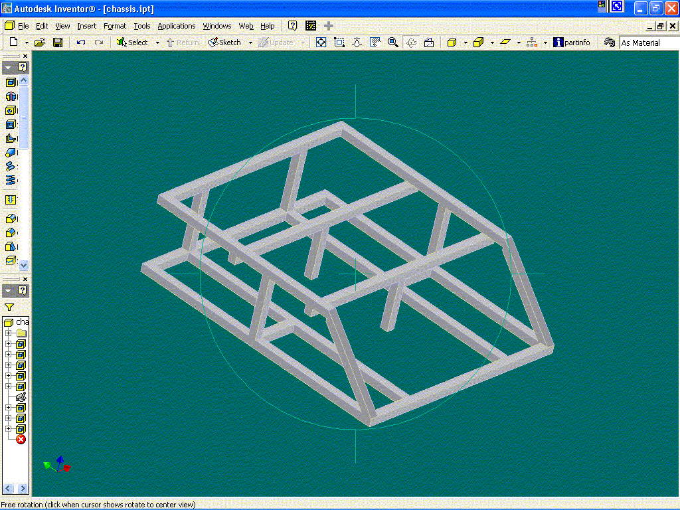Click the camera projection cube icon
Image resolution: width=680 pixels, height=510 pixels.
478,42
